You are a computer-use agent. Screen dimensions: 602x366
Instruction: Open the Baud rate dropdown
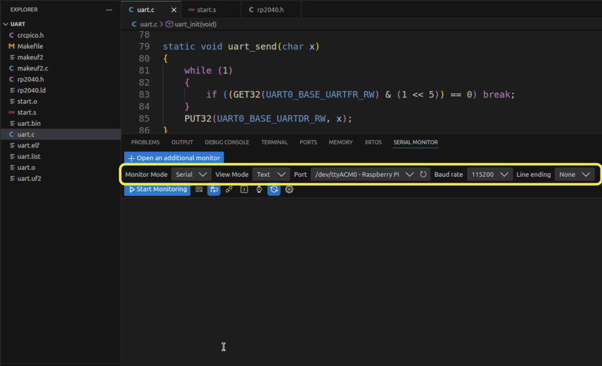coord(489,174)
